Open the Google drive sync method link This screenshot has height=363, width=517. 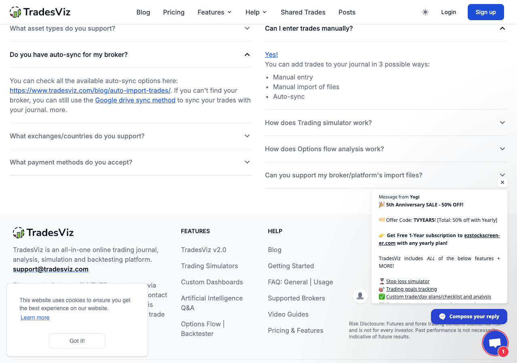[135, 100]
